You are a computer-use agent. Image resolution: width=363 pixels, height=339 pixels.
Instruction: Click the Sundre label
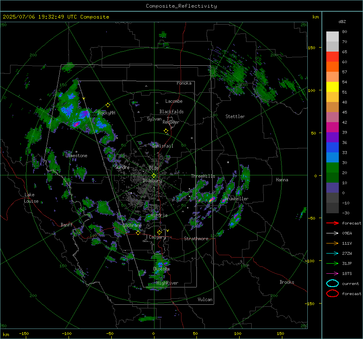point(122,167)
